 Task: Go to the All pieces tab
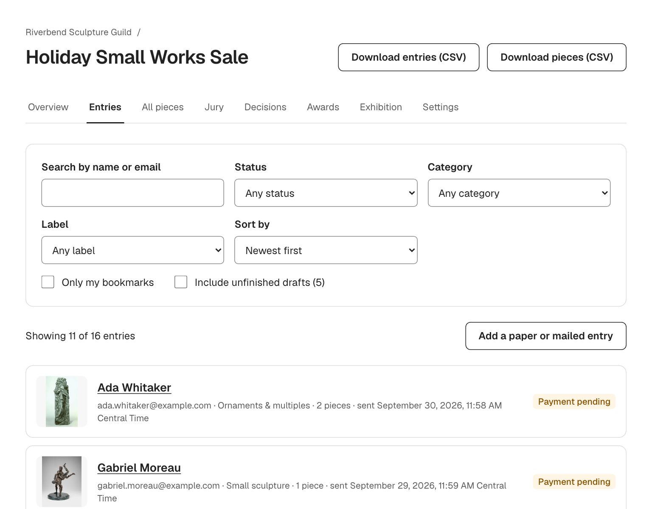point(163,107)
